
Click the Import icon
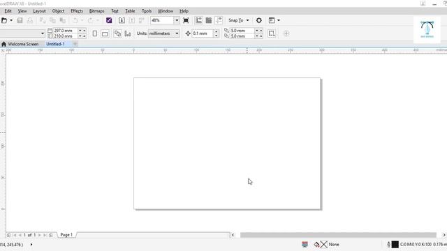pos(122,20)
